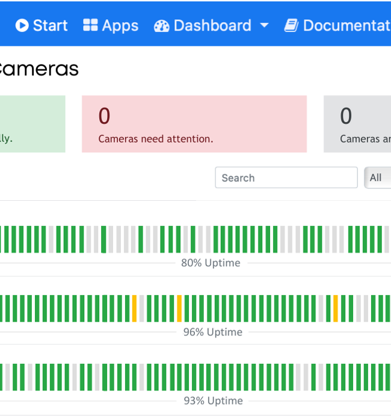Screen dimensions: 391x419
Task: Click the green cameras status card
Action: [32, 124]
